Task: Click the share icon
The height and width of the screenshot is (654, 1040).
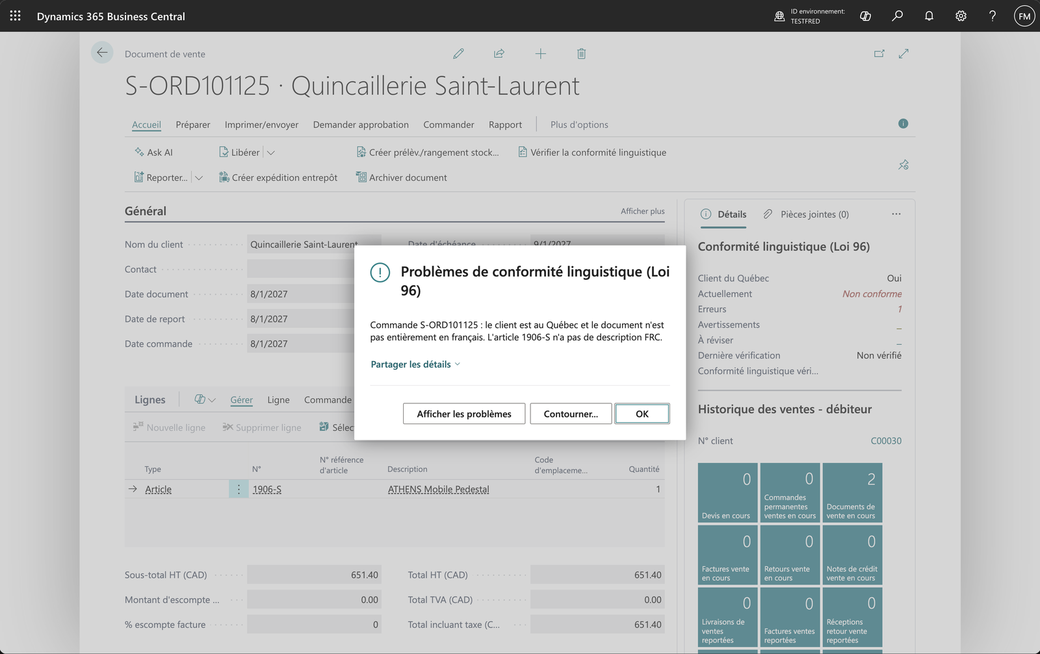Action: pos(499,54)
